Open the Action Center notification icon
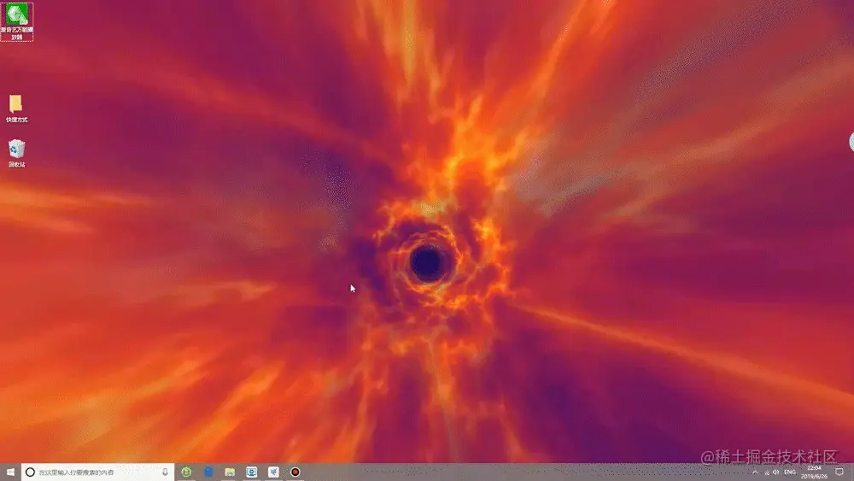 pos(839,472)
